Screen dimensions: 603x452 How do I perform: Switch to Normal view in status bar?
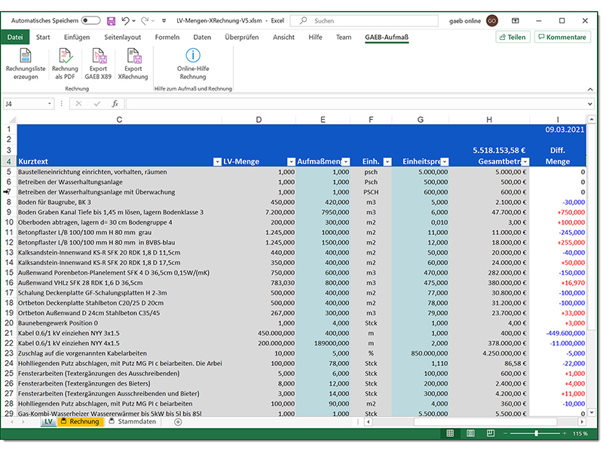[449, 433]
